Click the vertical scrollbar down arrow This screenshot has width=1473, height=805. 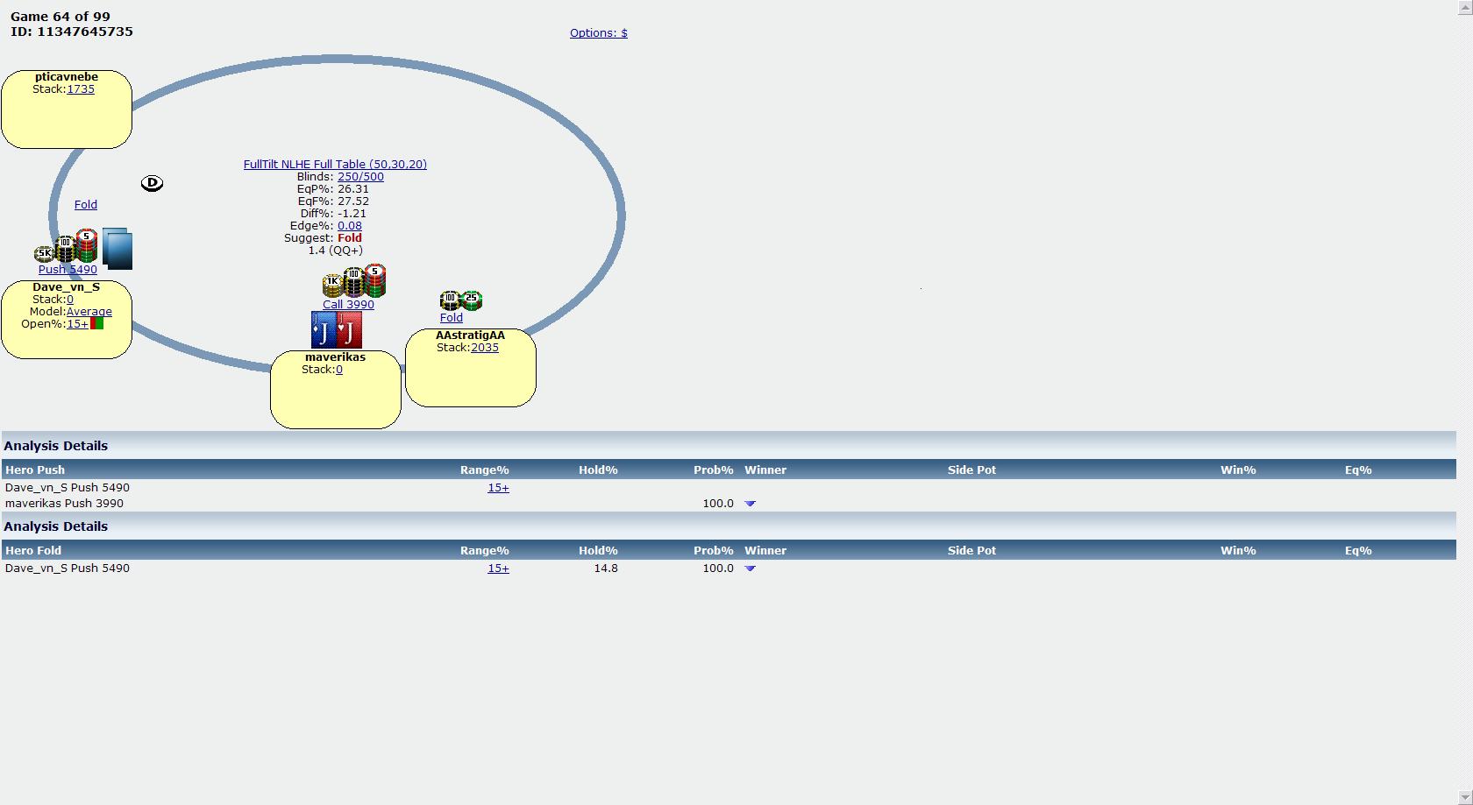(1464, 797)
